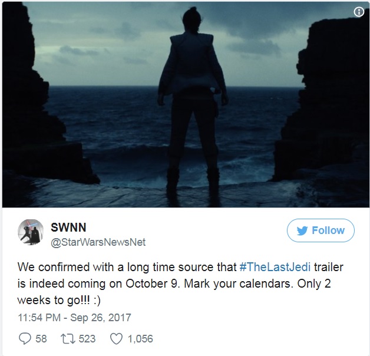Open the #TheLastJedi hashtag link
The image size is (370, 356).
pos(275,267)
